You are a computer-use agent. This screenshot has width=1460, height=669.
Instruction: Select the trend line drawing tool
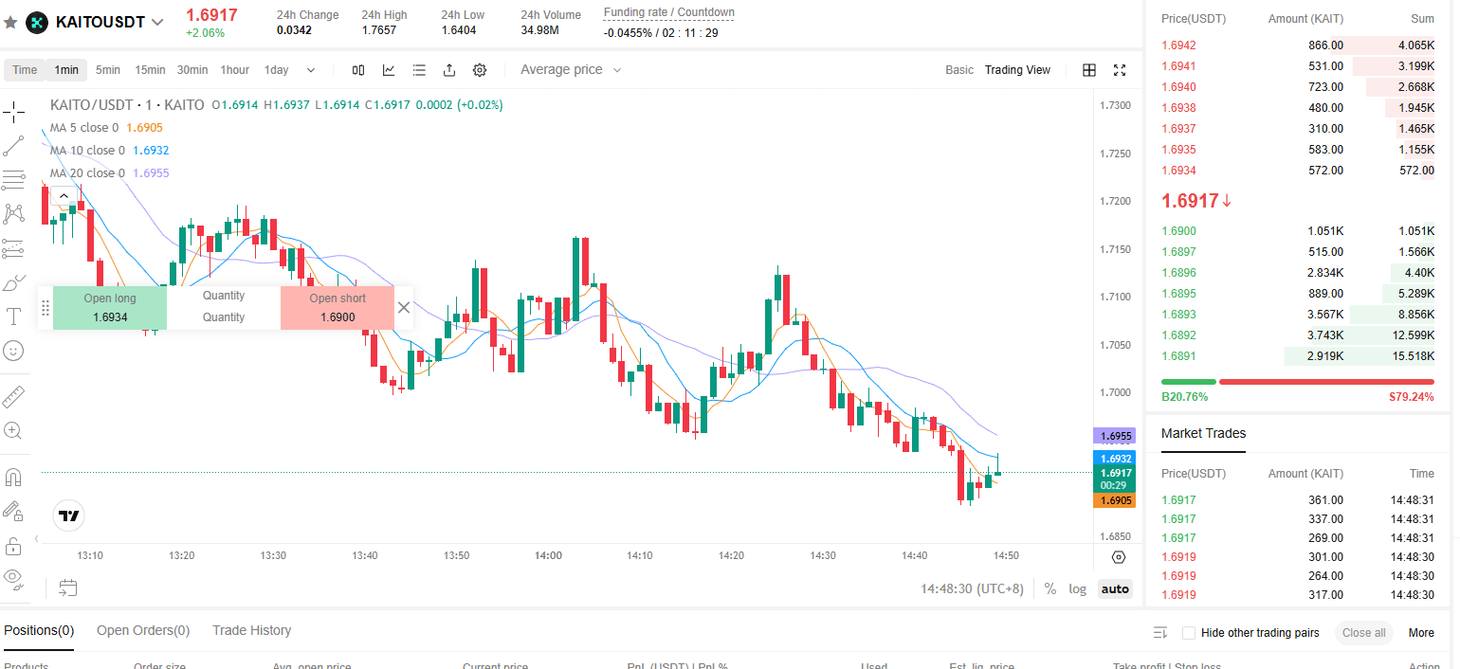click(x=13, y=146)
